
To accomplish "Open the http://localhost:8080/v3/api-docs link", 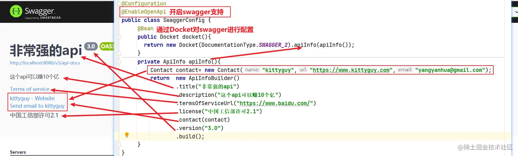I will tap(45, 63).
